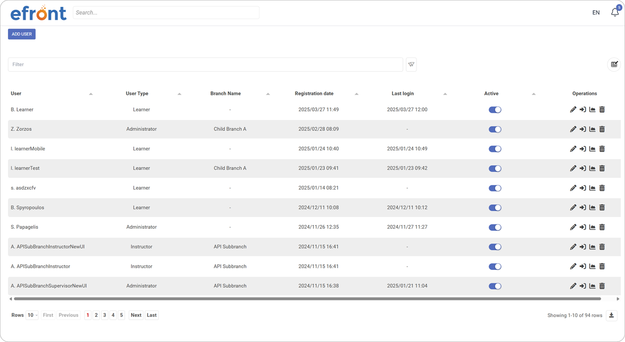The width and height of the screenshot is (625, 342).
Task: Go to the Next page
Action: 136,315
